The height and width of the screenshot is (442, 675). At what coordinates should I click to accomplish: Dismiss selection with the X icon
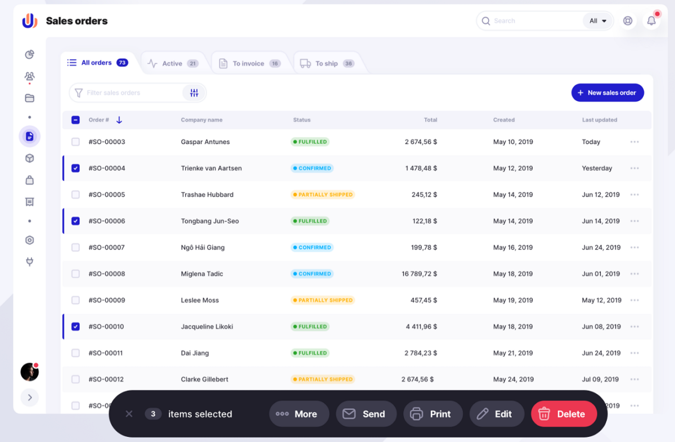pos(129,414)
